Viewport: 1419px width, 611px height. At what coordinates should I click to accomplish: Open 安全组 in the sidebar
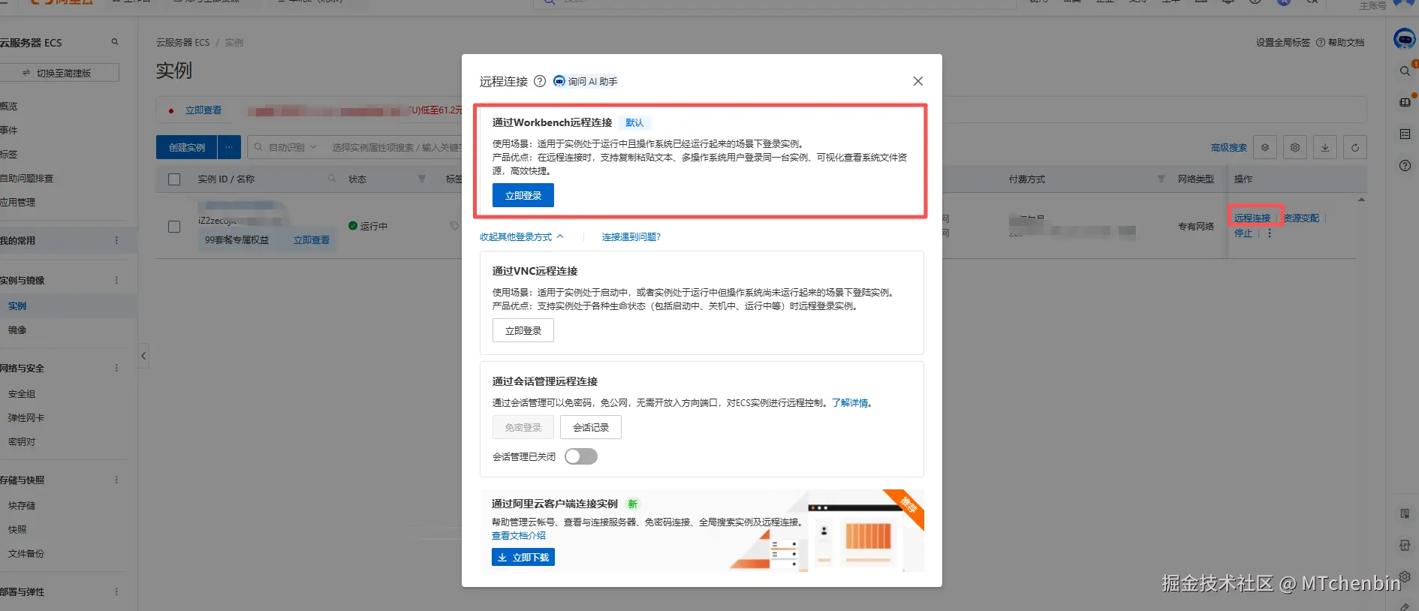pyautogui.click(x=22, y=393)
